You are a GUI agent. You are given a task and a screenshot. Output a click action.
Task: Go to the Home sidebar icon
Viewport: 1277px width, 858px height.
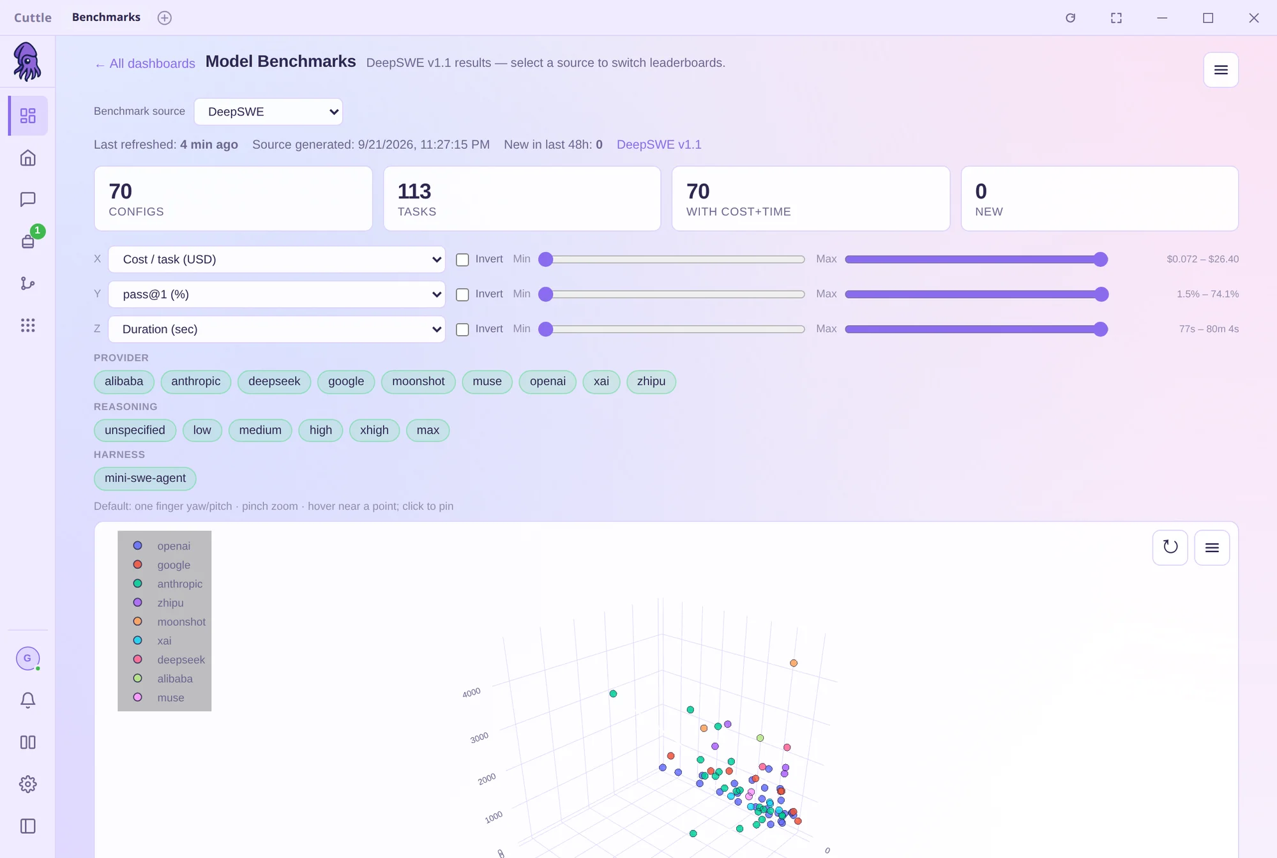(x=27, y=158)
